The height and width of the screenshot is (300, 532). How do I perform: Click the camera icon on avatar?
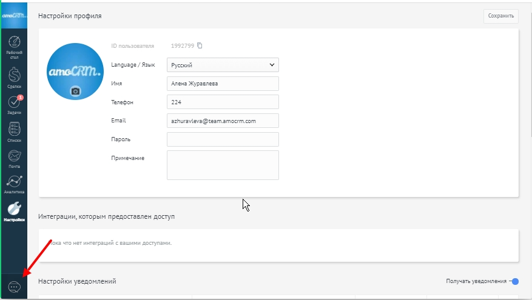point(75,91)
